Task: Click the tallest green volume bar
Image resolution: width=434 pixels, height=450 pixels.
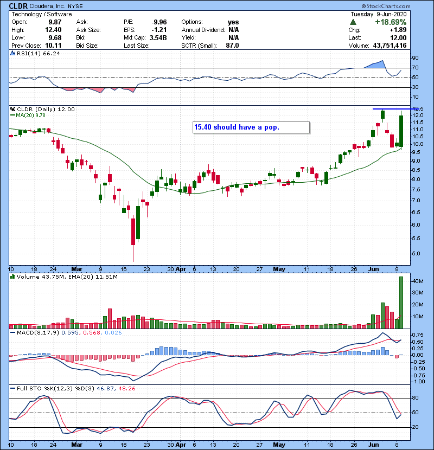Action: click(x=401, y=303)
